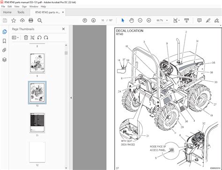Click the upload to cloud icon

[x=22, y=20]
